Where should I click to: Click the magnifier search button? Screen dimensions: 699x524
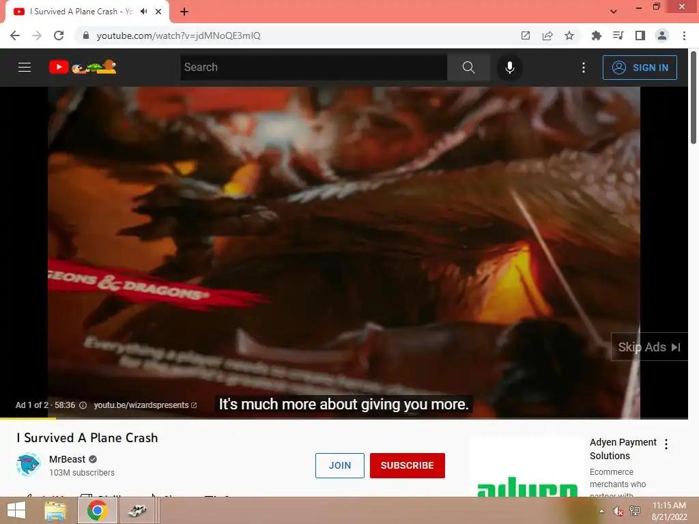(468, 68)
